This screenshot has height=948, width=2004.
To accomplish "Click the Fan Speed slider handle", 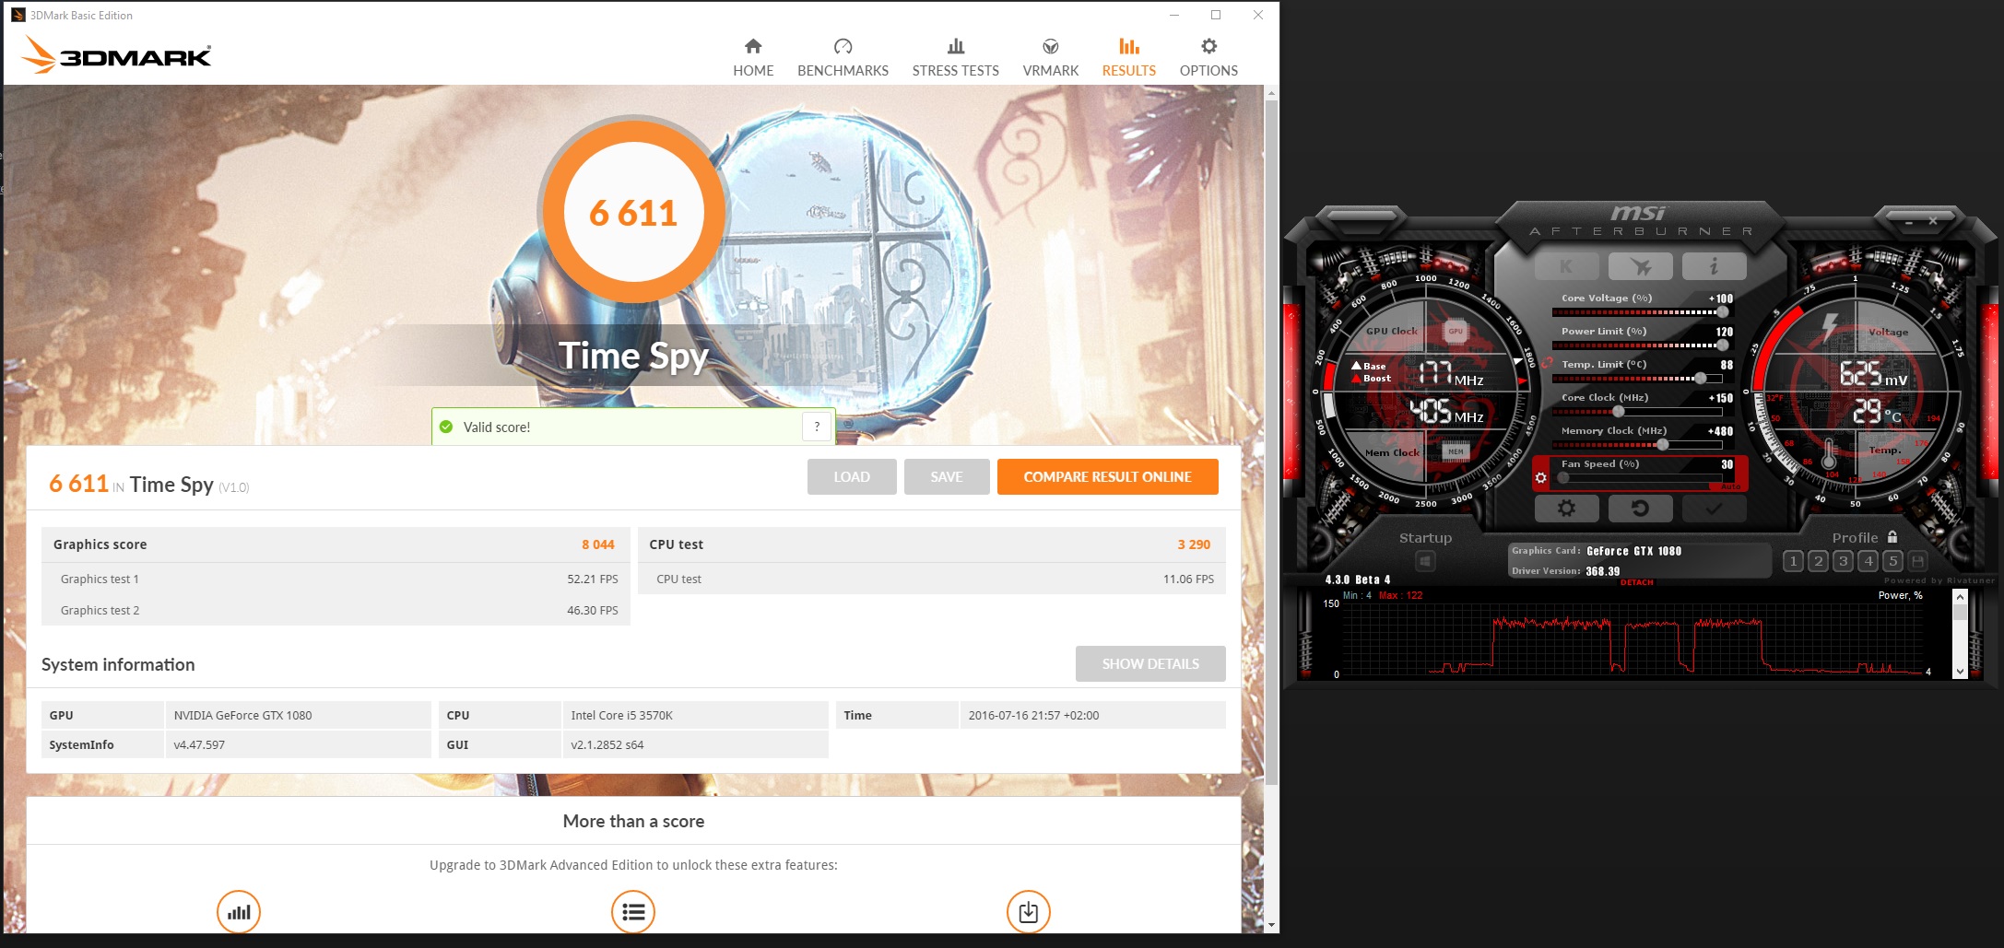I will click(x=1564, y=477).
